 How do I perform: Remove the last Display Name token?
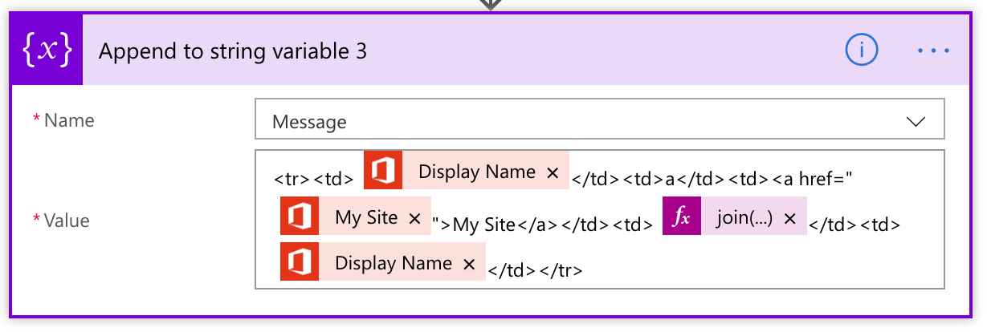469,264
